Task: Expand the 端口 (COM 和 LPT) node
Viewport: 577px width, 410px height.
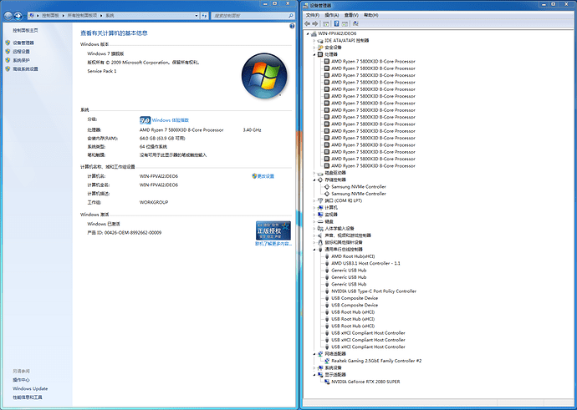Action: [314, 200]
